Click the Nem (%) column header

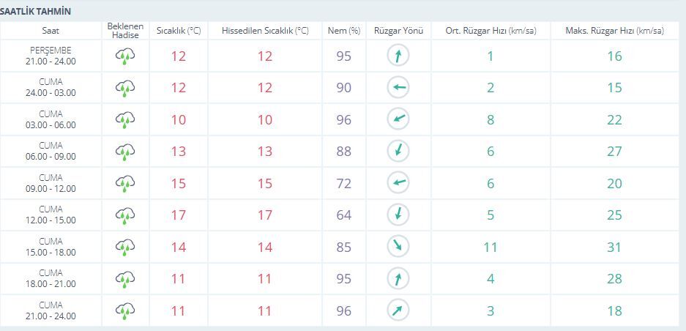point(344,31)
